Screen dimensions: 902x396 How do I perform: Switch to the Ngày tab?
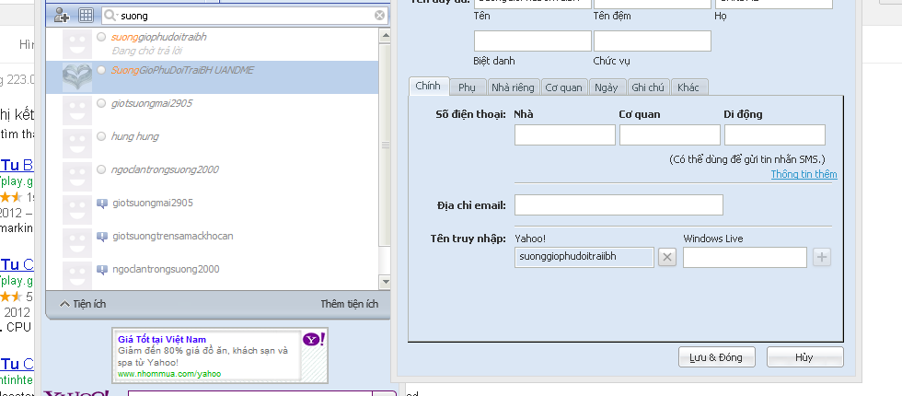click(607, 87)
